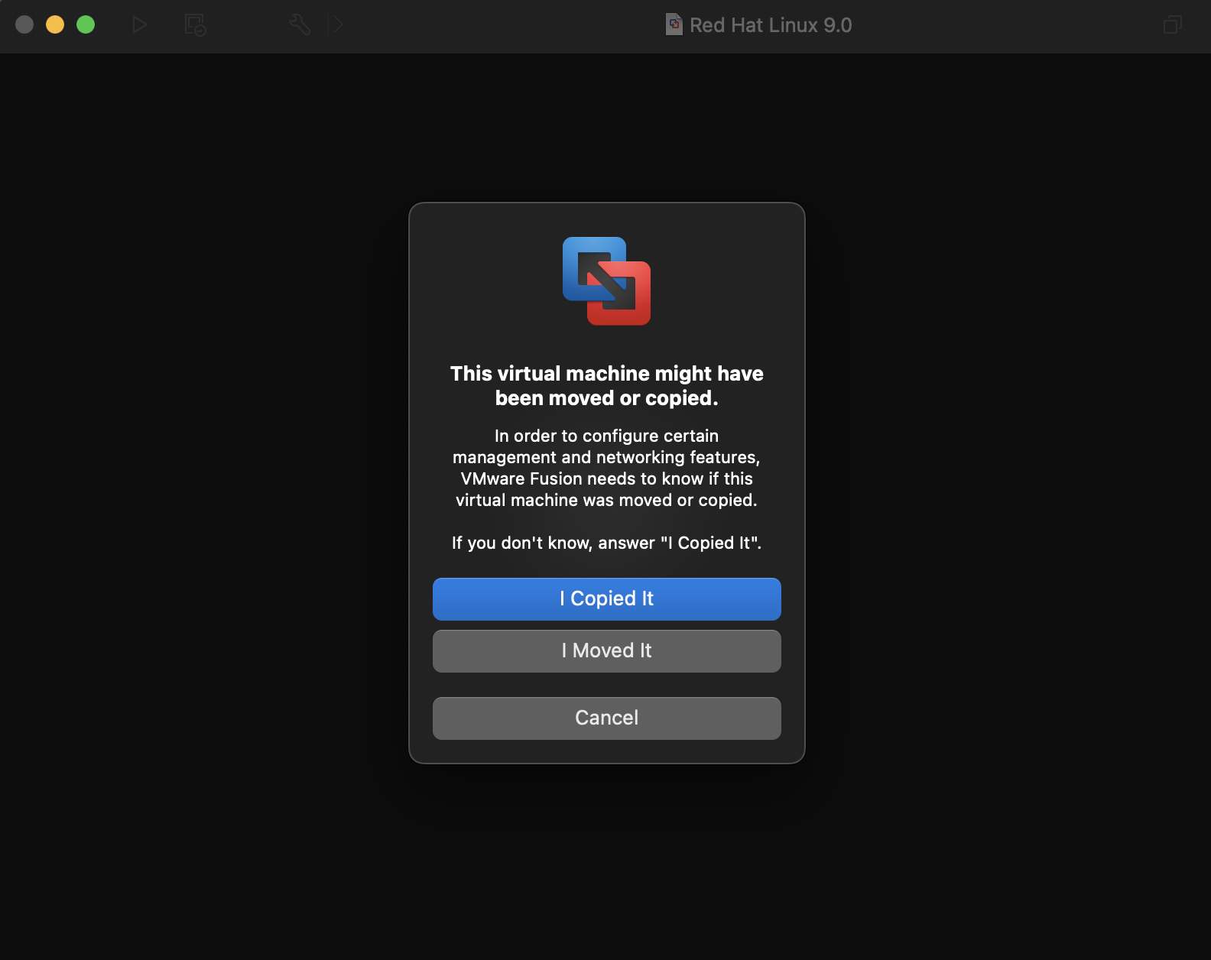This screenshot has width=1211, height=960.
Task: Click the I Copied It button
Action: tap(606, 598)
